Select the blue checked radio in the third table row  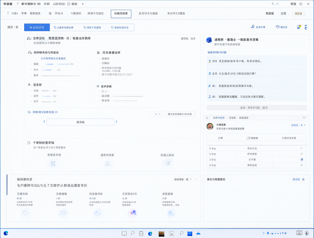point(302,159)
